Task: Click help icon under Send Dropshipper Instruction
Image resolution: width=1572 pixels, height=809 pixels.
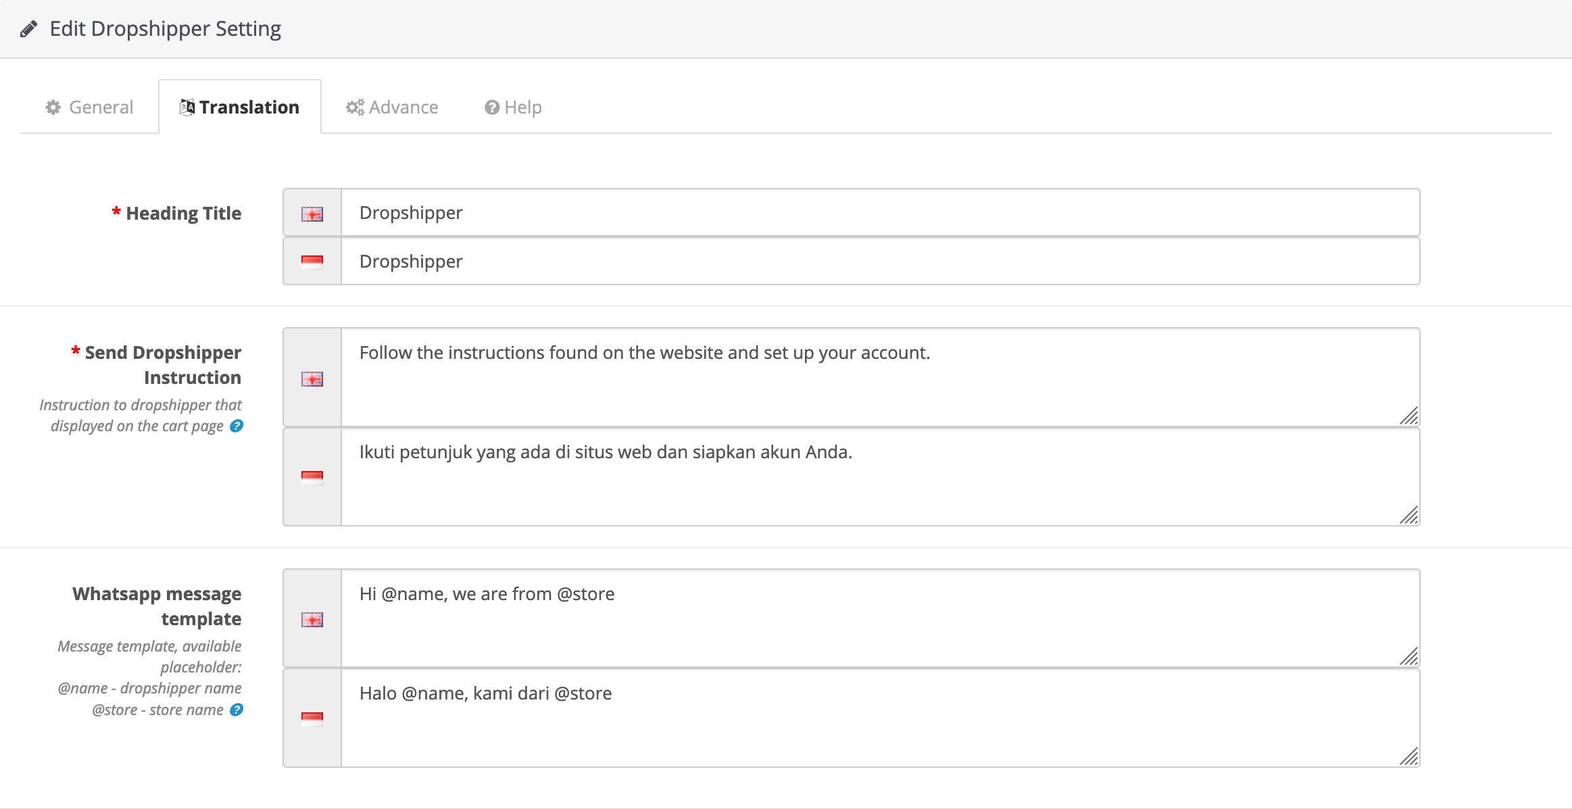Action: click(x=237, y=426)
